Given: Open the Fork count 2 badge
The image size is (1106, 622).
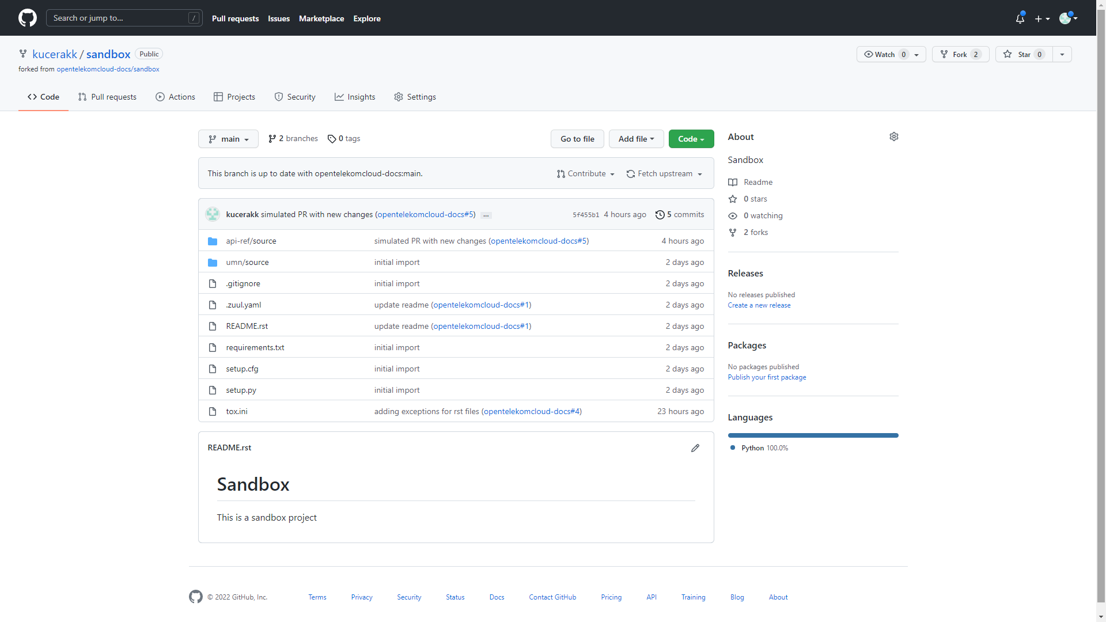Looking at the screenshot, I should coord(976,54).
